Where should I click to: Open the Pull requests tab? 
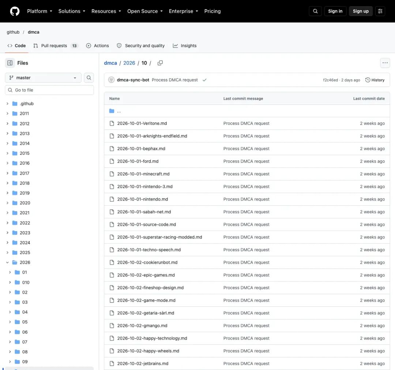[56, 46]
